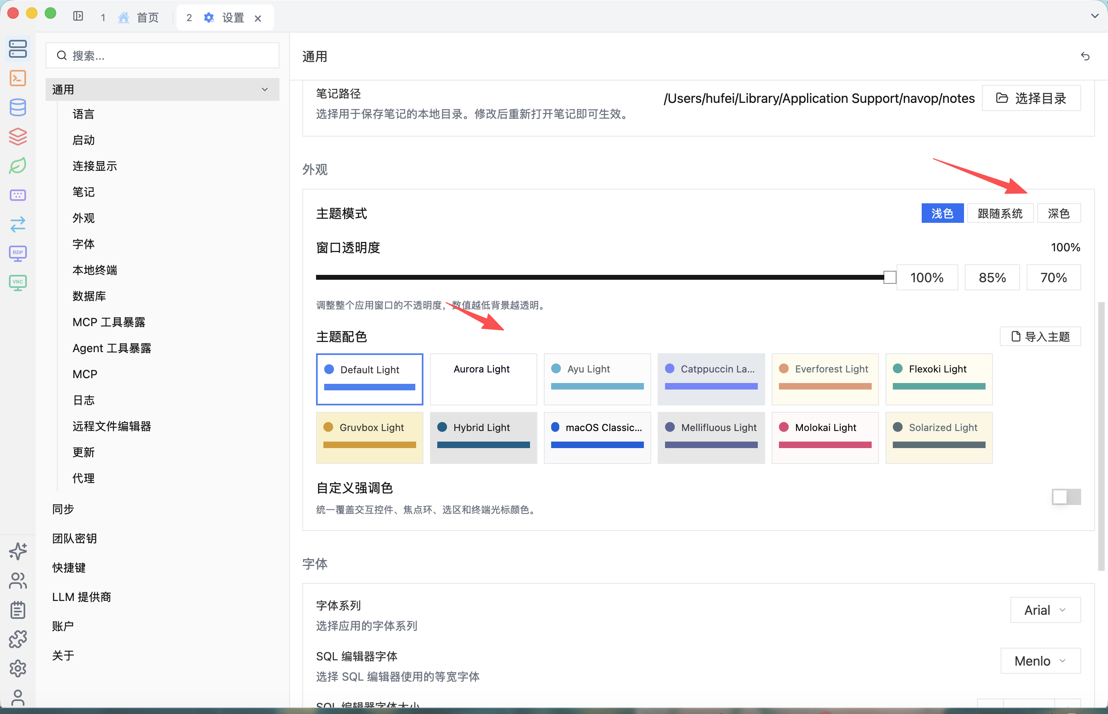Viewport: 1108px width, 714px height.
Task: Select Catppuccin Latte theme swatch
Action: tap(711, 379)
